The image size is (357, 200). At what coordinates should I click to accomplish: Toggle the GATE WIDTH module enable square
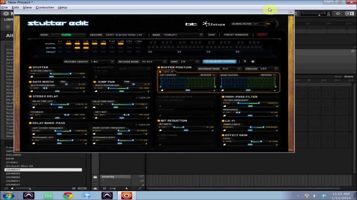[30, 82]
